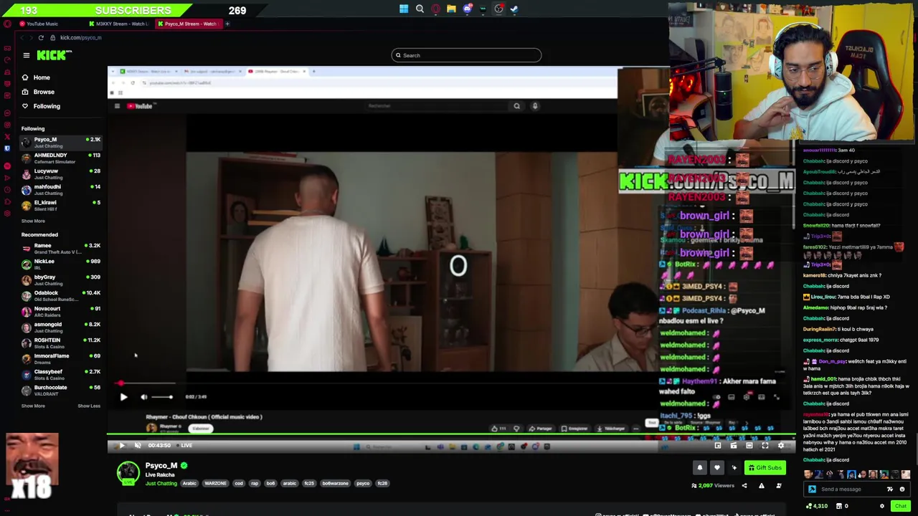Share the stream with share icon
Viewport: 918px width, 516px height.
pos(744,486)
